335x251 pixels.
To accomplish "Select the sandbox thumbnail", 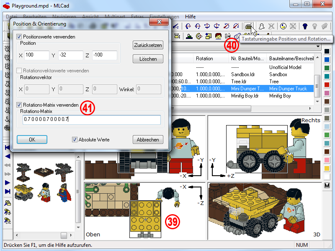I will [x=44, y=172].
